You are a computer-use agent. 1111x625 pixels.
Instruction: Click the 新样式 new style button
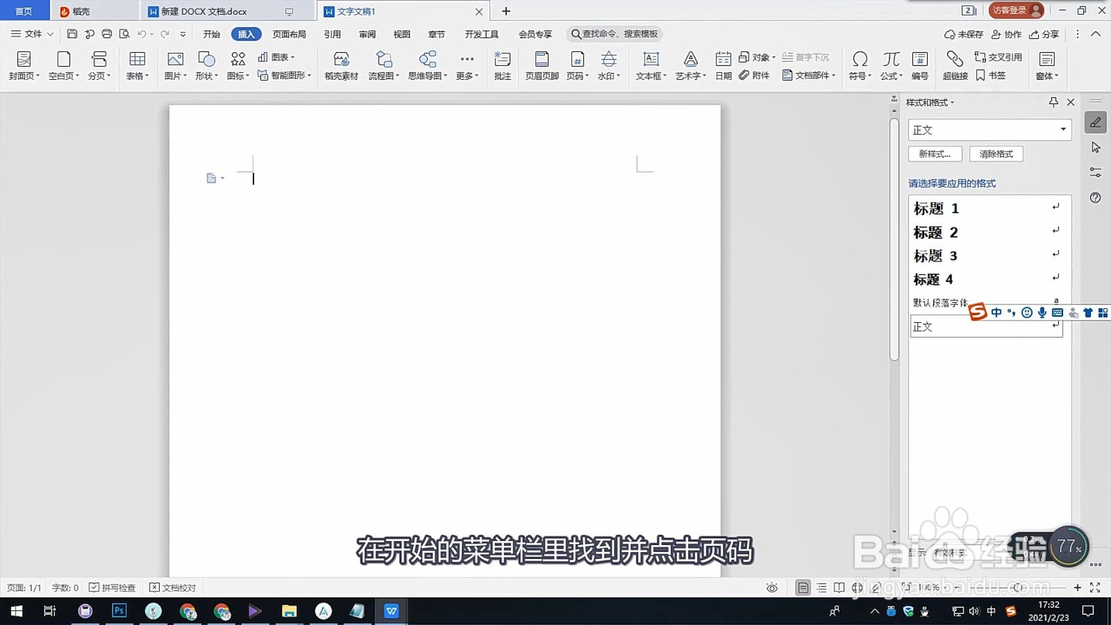click(935, 153)
